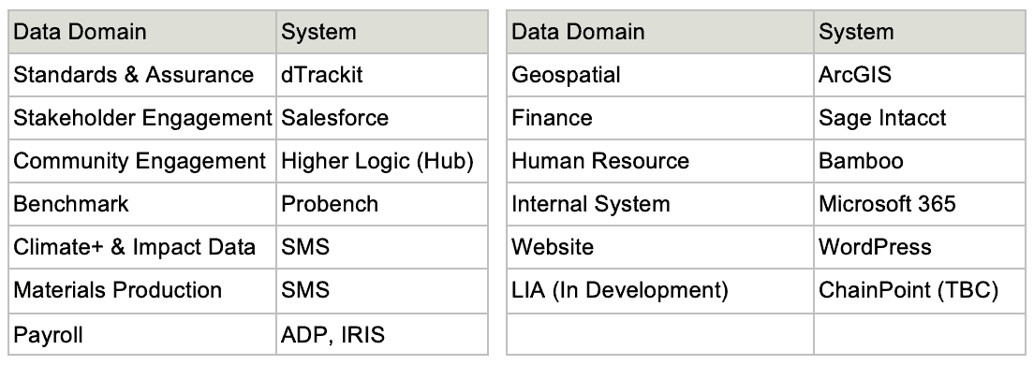Click the Salesforce system cell
This screenshot has height=365, width=1034.
click(x=382, y=118)
